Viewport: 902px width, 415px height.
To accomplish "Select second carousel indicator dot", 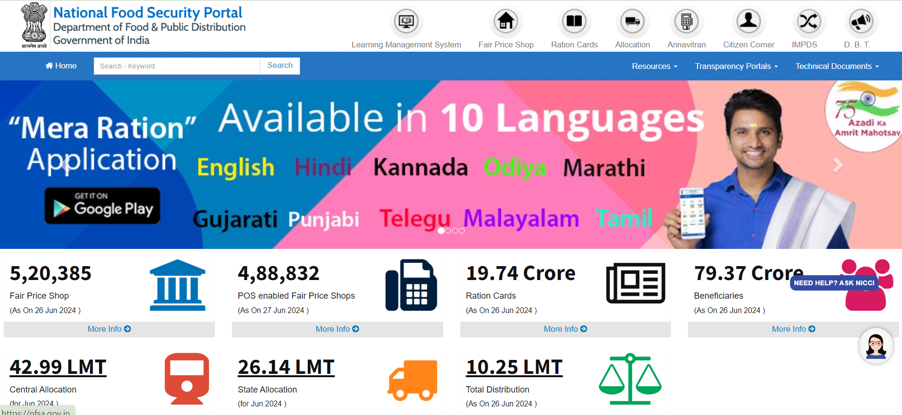I will 448,231.
